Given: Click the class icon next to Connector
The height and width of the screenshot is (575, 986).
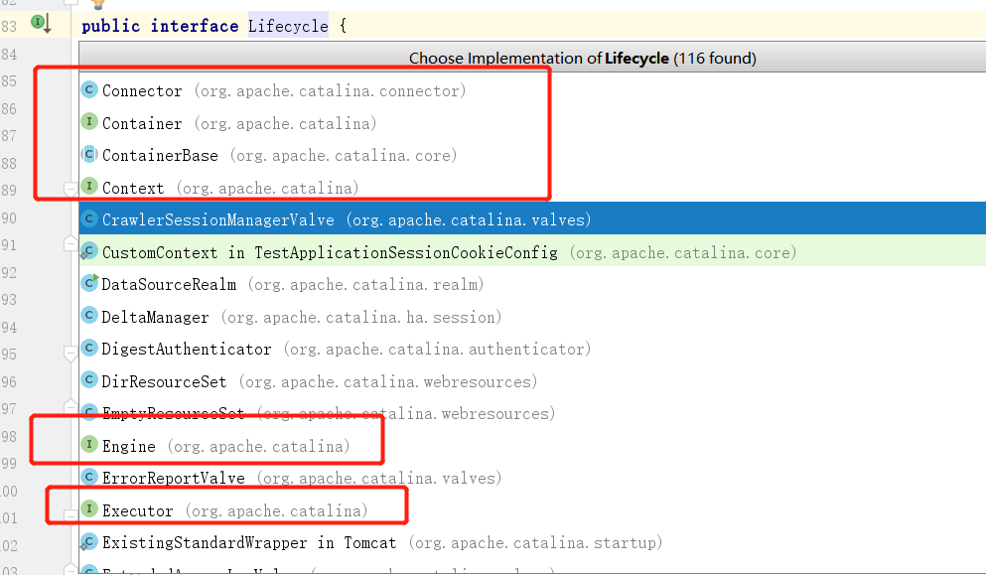Looking at the screenshot, I should [x=89, y=90].
